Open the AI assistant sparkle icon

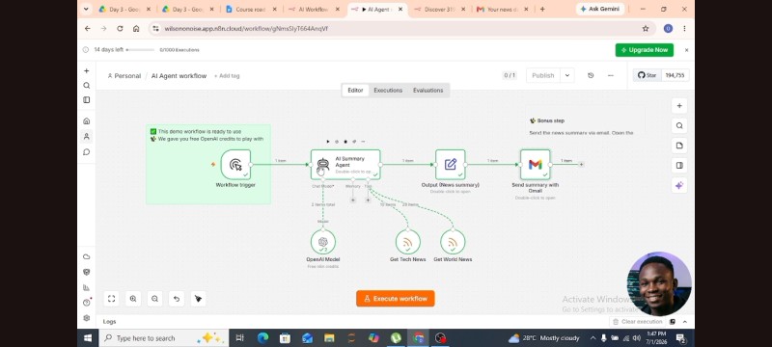point(679,185)
